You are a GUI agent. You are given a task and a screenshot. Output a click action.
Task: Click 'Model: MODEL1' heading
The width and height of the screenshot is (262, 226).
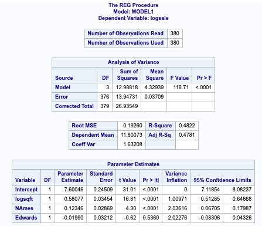pos(133,12)
